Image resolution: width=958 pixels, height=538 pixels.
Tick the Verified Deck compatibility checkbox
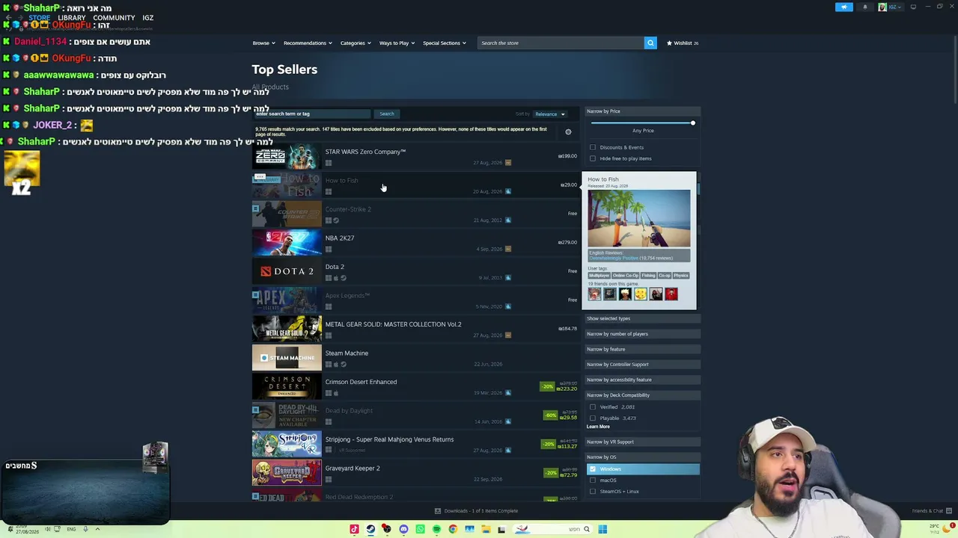[x=593, y=407]
